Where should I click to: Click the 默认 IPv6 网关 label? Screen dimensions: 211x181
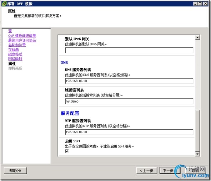(x=77, y=39)
